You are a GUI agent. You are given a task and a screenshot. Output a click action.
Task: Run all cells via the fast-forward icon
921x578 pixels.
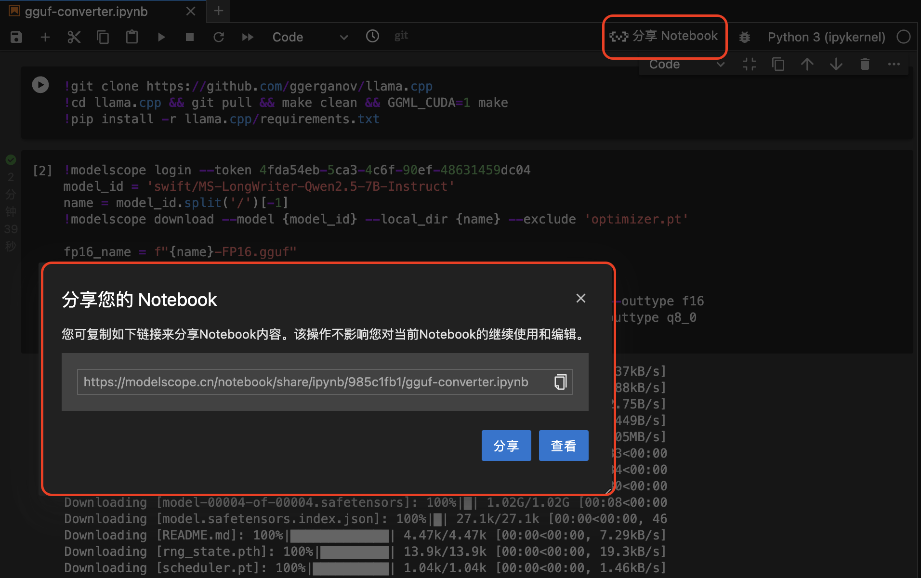pyautogui.click(x=248, y=37)
